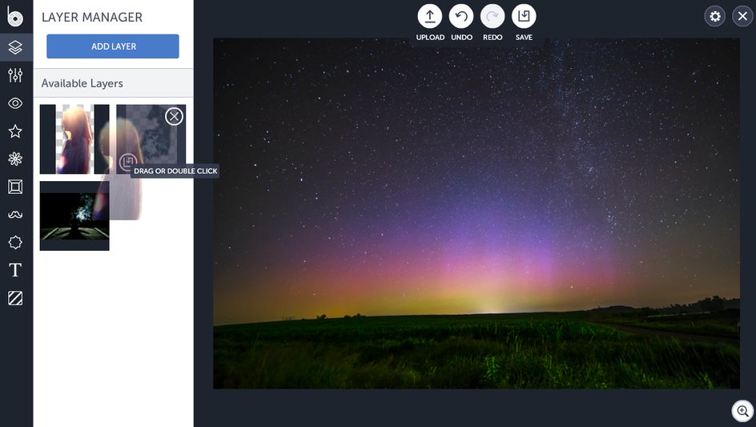Image resolution: width=756 pixels, height=427 pixels.
Task: Delete the smoke layer using its X
Action: point(174,116)
